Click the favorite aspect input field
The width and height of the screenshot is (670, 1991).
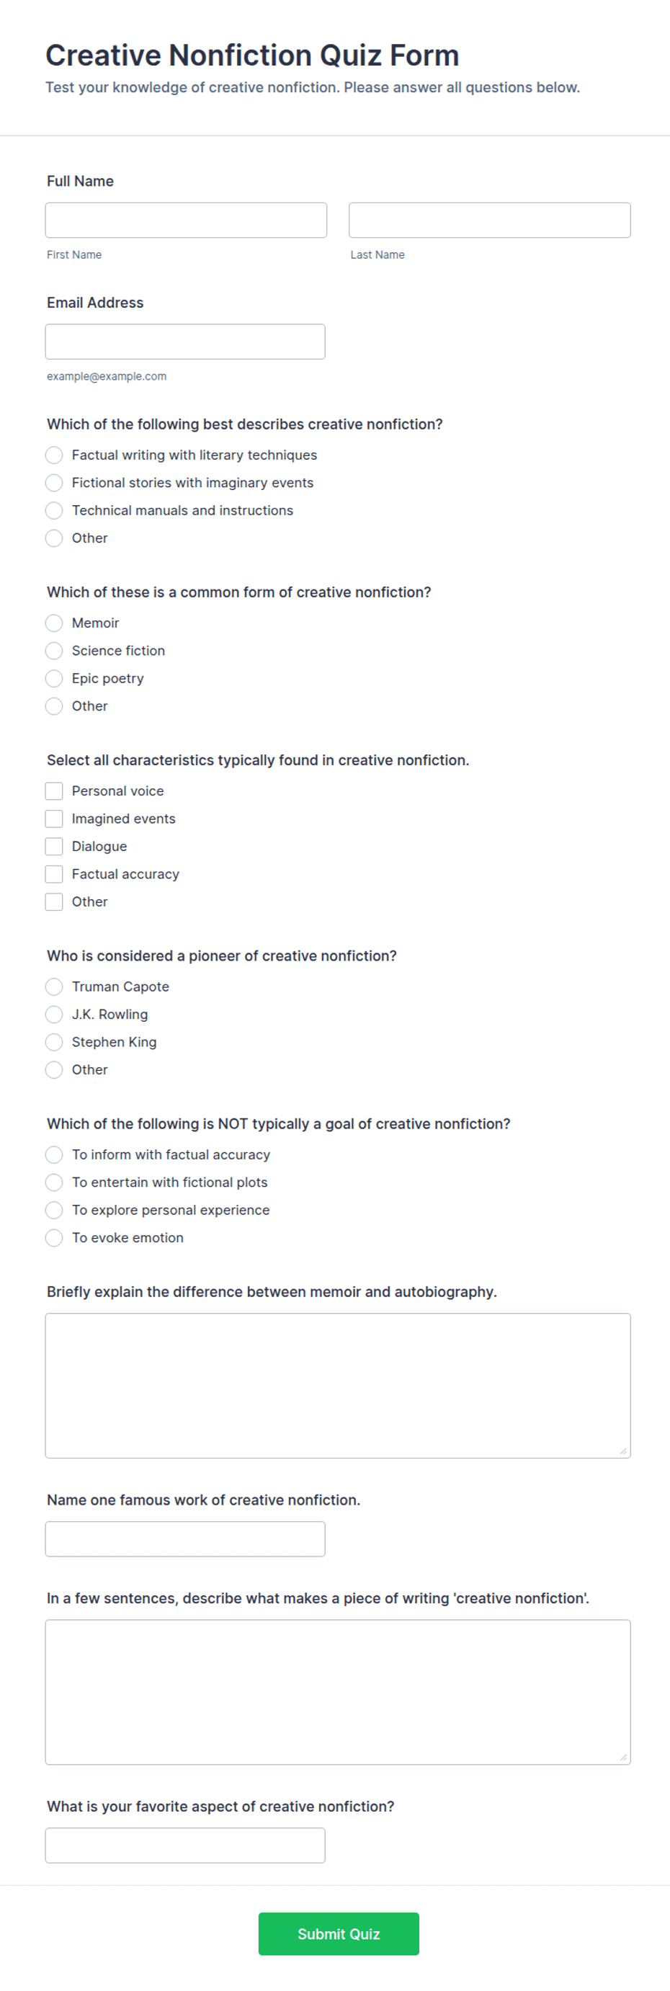click(184, 1845)
